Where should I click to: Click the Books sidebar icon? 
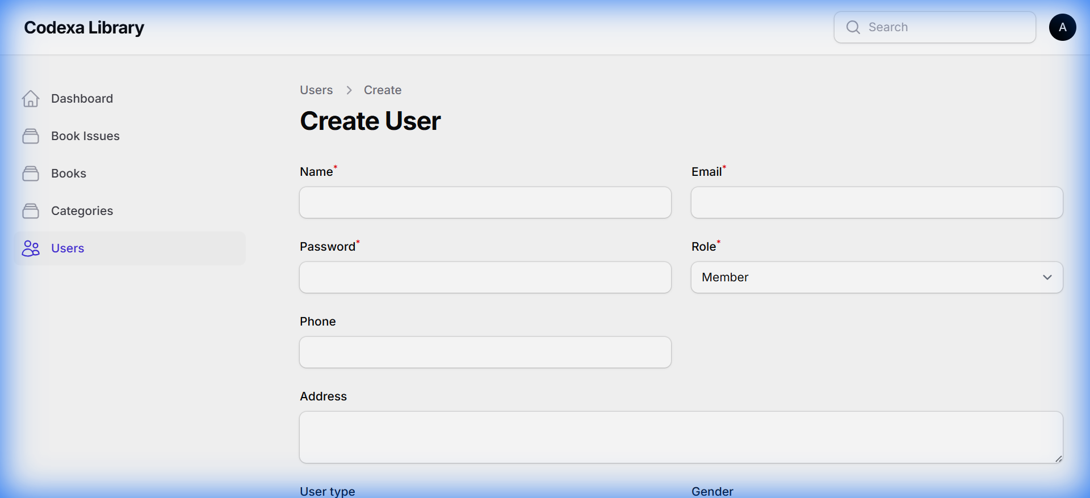(31, 174)
